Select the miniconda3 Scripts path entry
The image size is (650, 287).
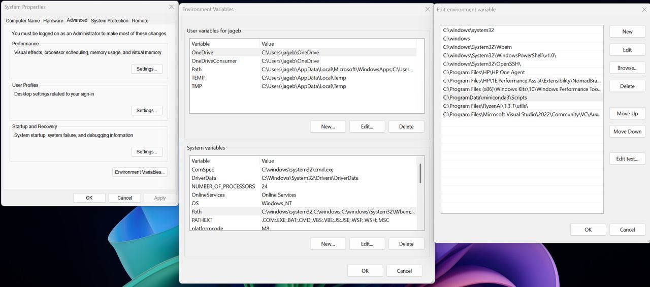(x=522, y=98)
